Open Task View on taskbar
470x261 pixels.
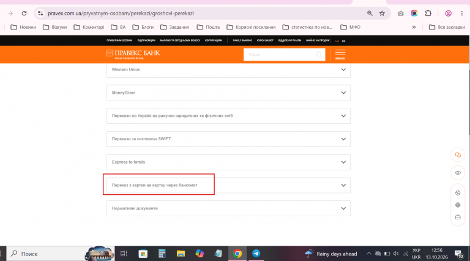[124, 254]
